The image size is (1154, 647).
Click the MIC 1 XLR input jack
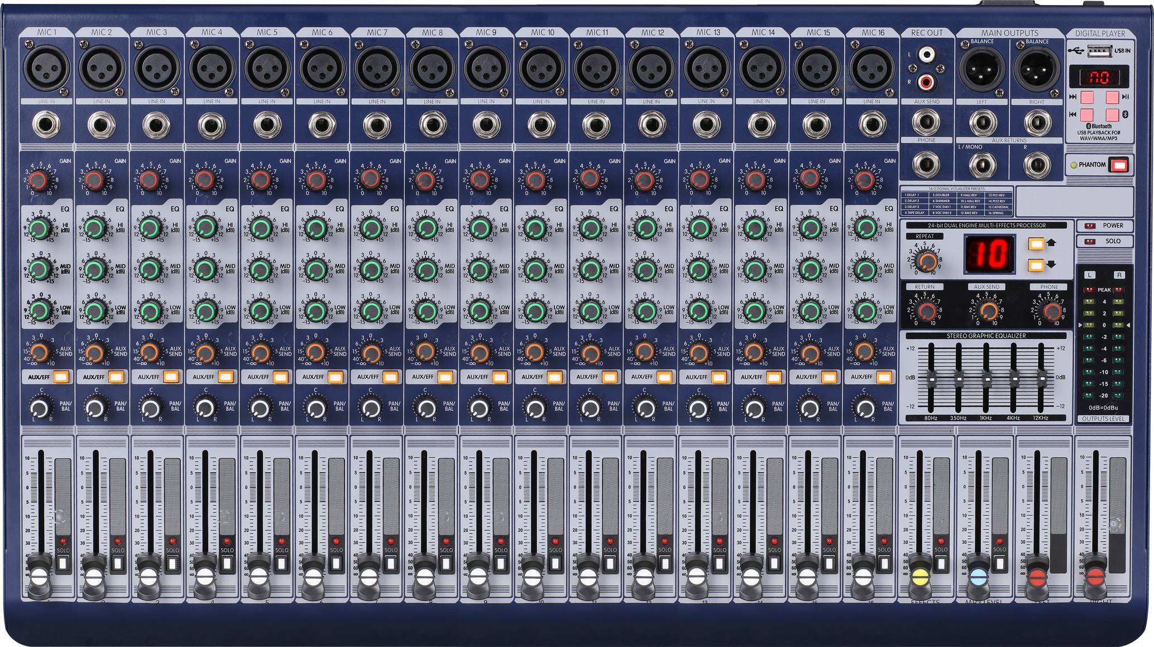(x=46, y=68)
